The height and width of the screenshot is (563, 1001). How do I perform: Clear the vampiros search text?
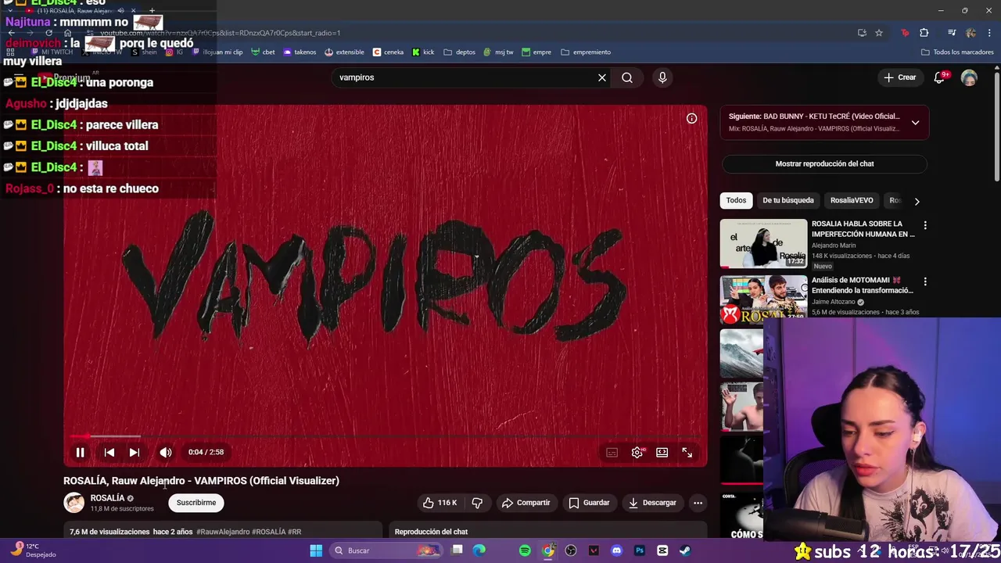pyautogui.click(x=602, y=77)
